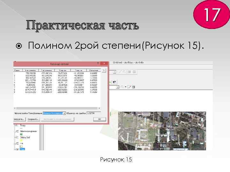Click the first column header of link table
The width and height of the screenshot is (230, 172).
coord(18,70)
